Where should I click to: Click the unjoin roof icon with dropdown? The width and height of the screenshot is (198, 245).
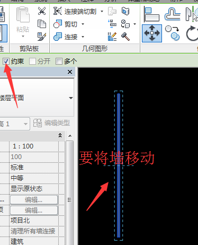[x=125, y=24]
